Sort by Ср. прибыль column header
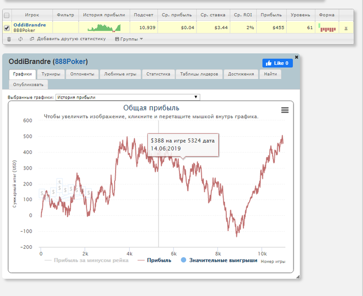 [x=177, y=15]
